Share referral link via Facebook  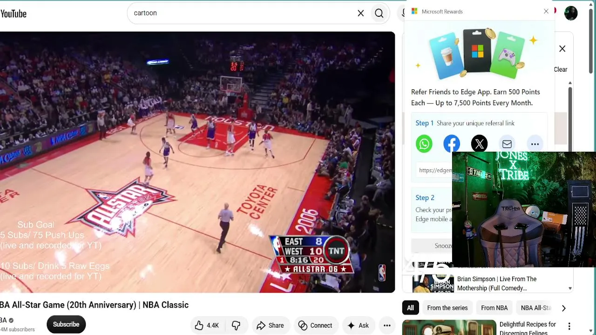(x=452, y=144)
